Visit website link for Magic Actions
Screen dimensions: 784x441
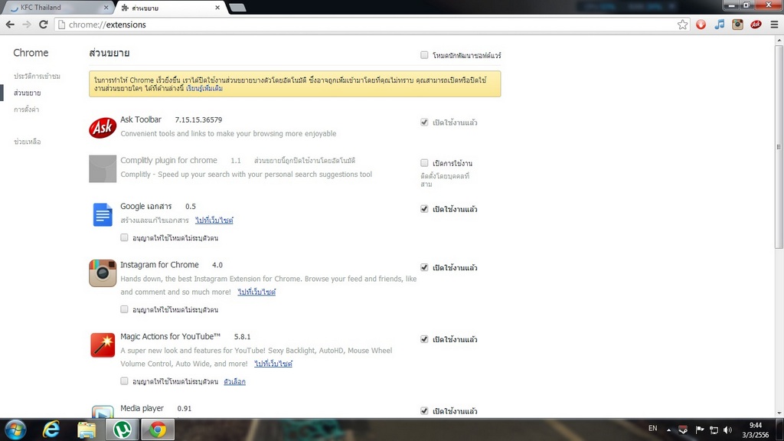coord(273,364)
